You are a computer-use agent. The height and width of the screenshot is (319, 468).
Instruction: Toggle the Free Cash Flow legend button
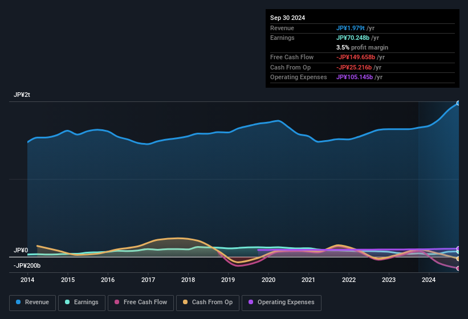(x=141, y=303)
